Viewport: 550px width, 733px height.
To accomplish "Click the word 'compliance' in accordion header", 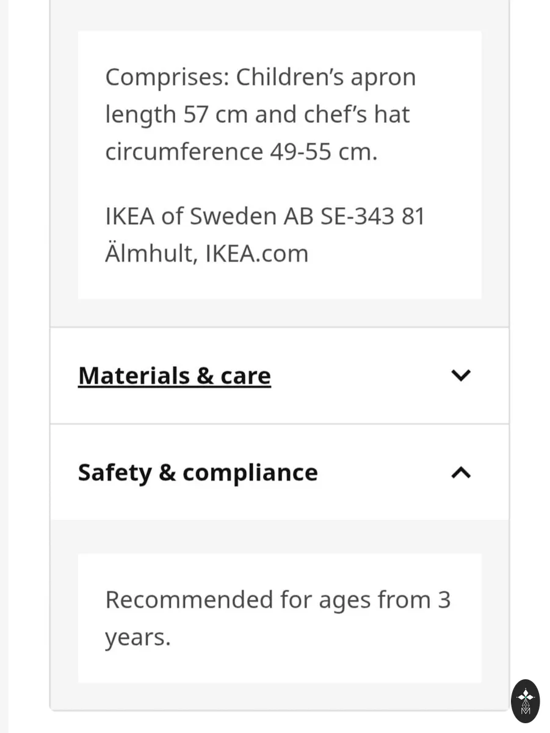I will point(250,473).
